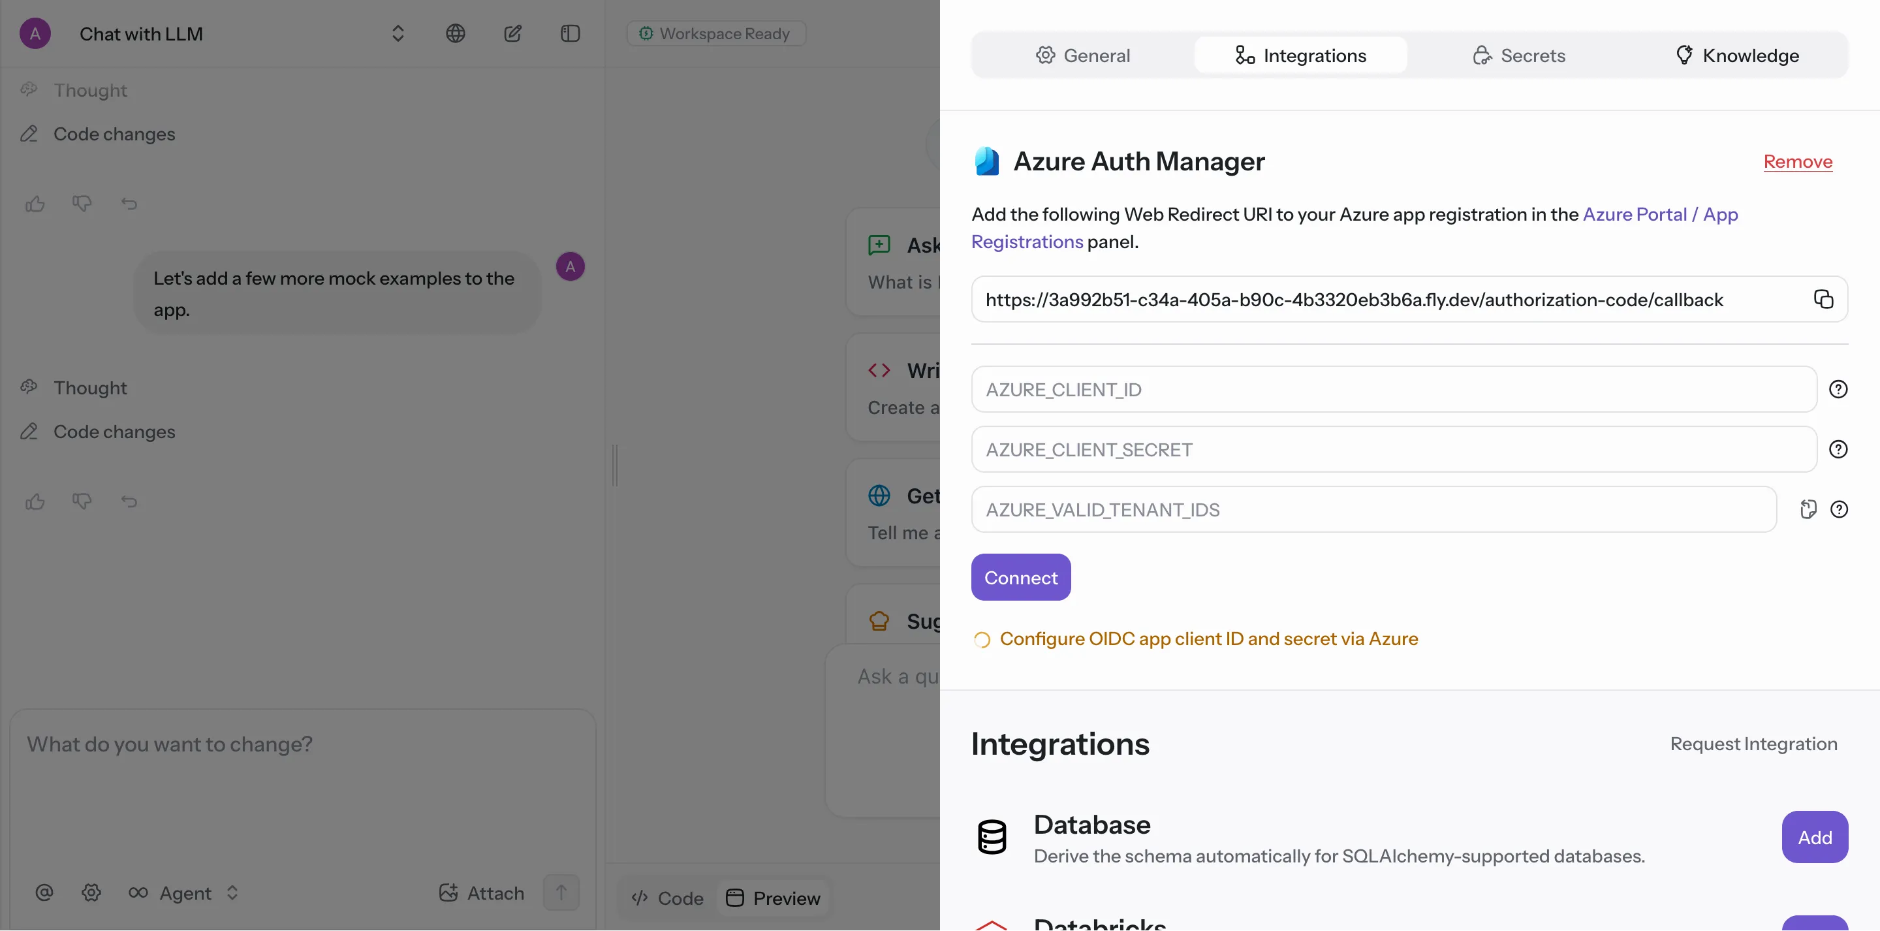Screen dimensions: 1880x931
Task: Click the tenant IDs paste icon
Action: click(x=1808, y=510)
